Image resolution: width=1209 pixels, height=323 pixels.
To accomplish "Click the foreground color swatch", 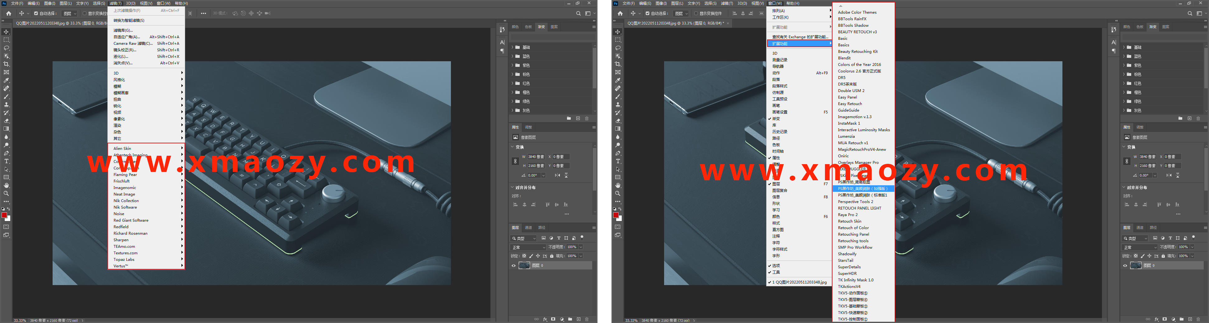I will [5, 215].
